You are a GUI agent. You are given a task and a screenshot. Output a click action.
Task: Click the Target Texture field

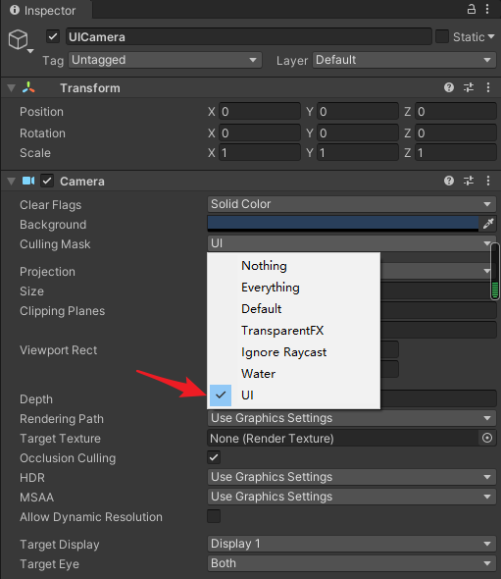(x=343, y=438)
